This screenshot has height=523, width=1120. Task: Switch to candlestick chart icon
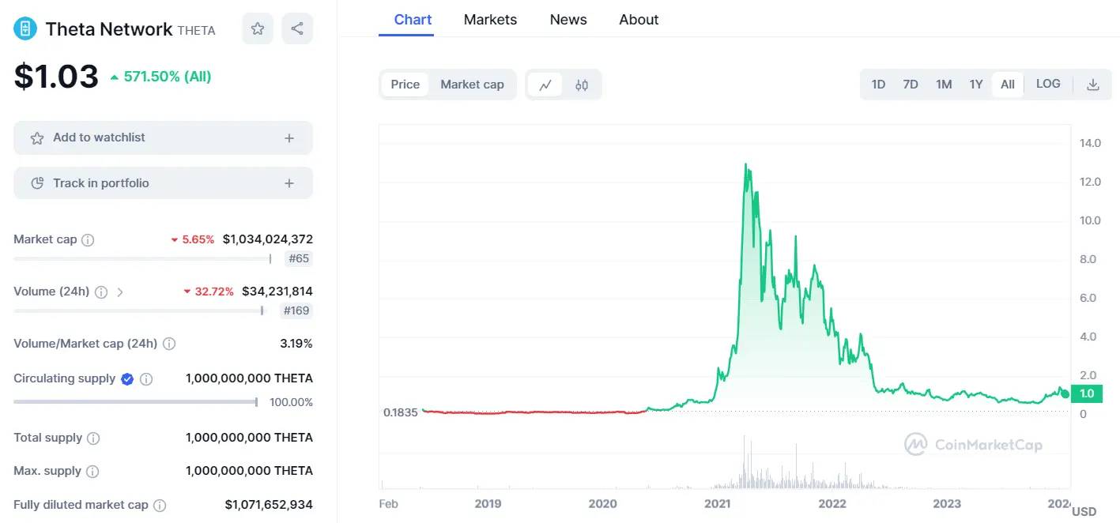[582, 85]
